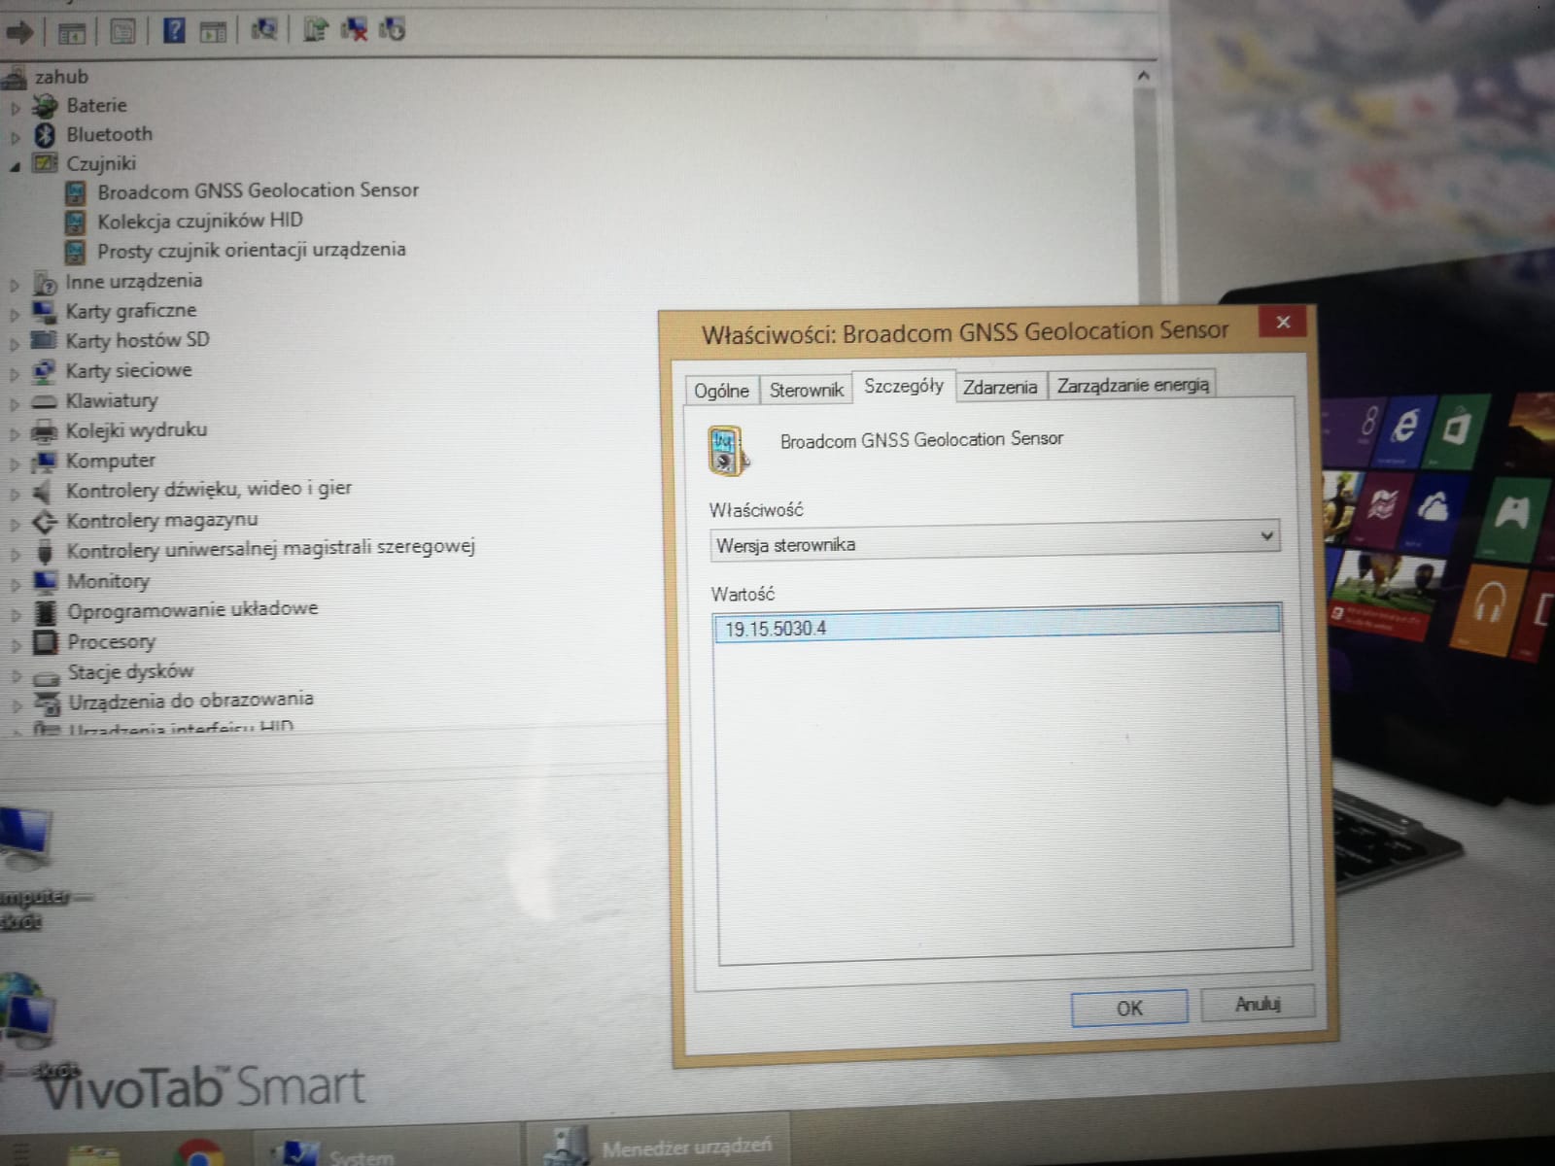Click the uninstall device icon with red X
This screenshot has width=1555, height=1166.
(x=354, y=29)
